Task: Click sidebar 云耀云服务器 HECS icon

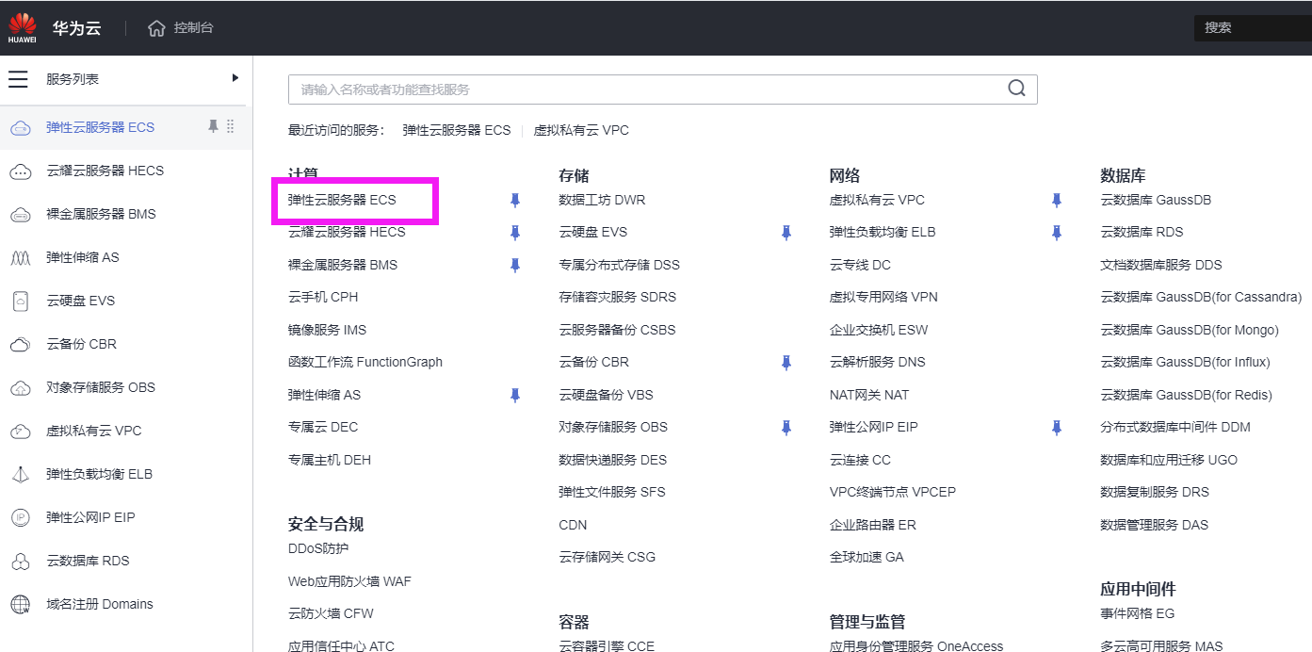Action: 20,171
